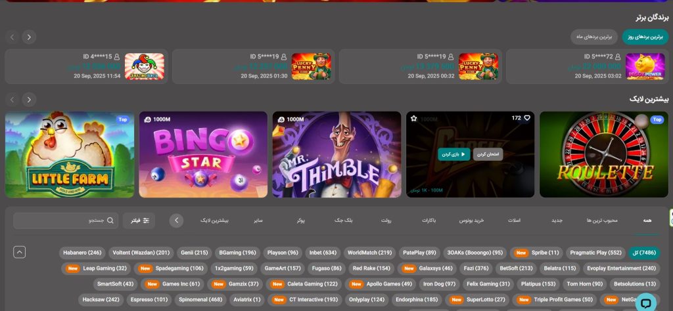Click the magnifier icon in search box

[110, 220]
